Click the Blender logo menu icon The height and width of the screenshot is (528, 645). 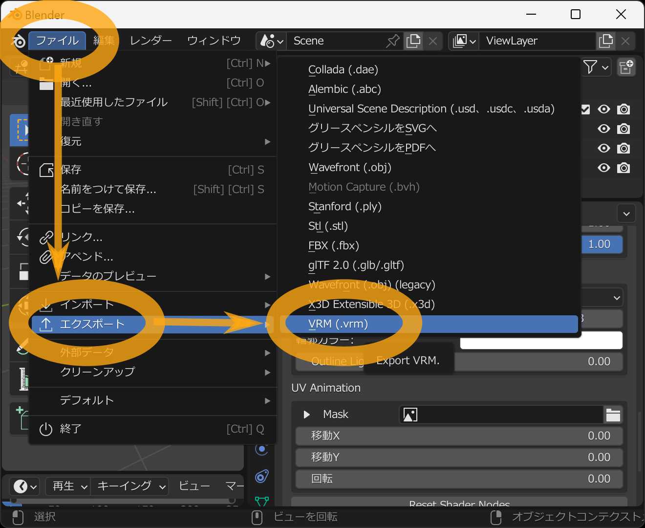pyautogui.click(x=18, y=41)
